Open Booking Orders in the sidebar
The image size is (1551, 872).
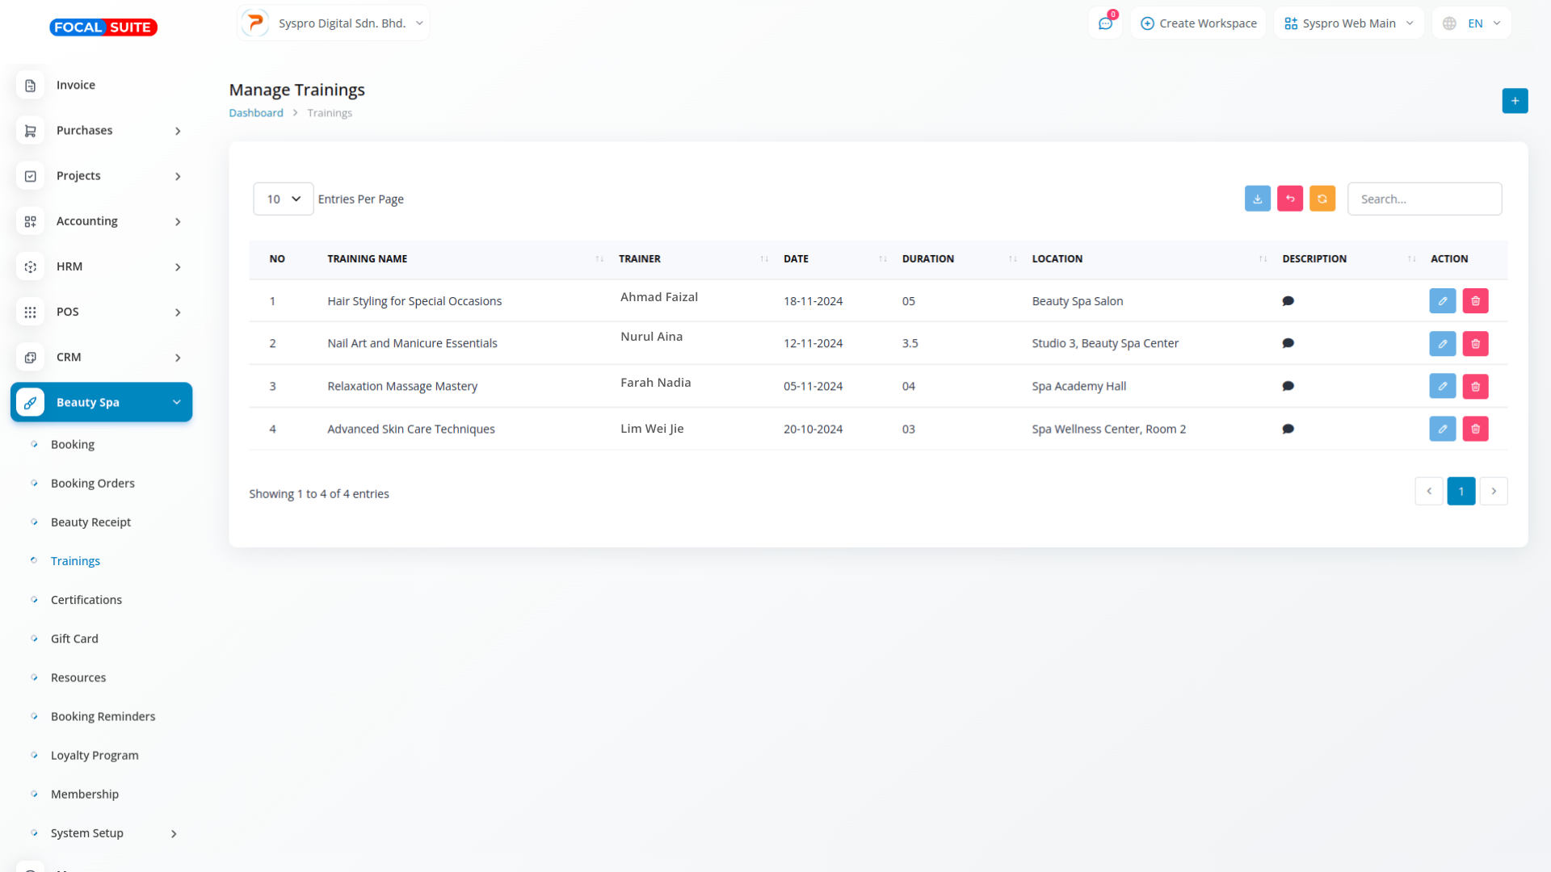tap(92, 483)
